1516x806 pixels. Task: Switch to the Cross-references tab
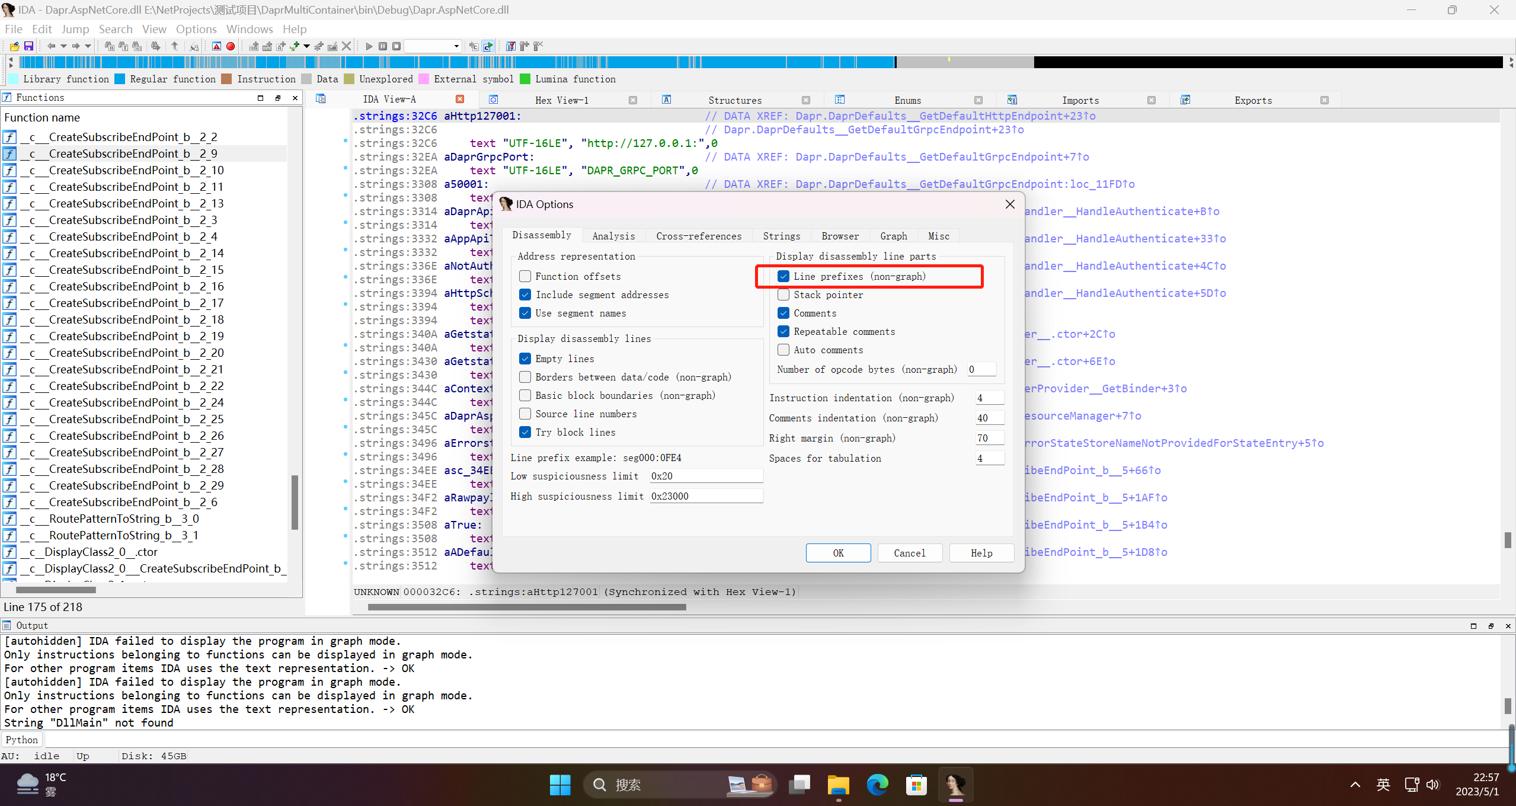click(x=698, y=236)
